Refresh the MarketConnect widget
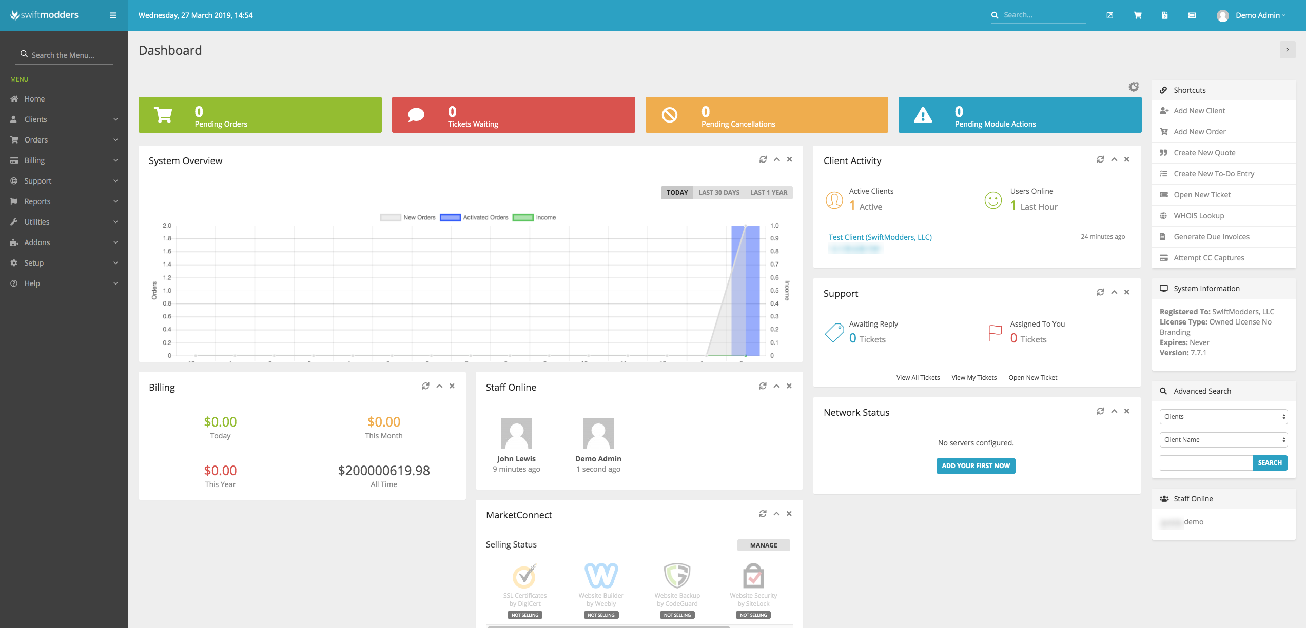 (763, 514)
